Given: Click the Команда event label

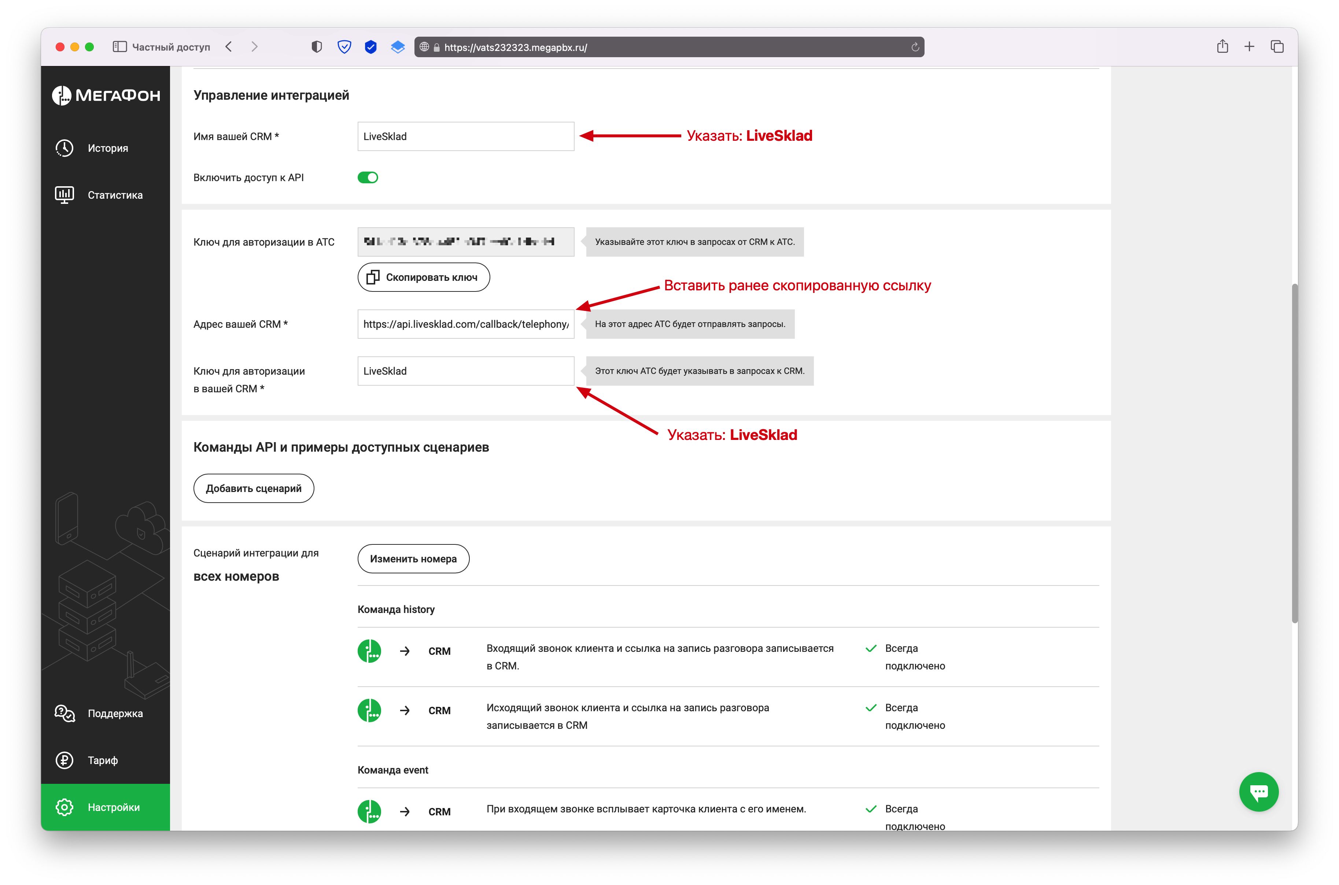Looking at the screenshot, I should click(393, 770).
